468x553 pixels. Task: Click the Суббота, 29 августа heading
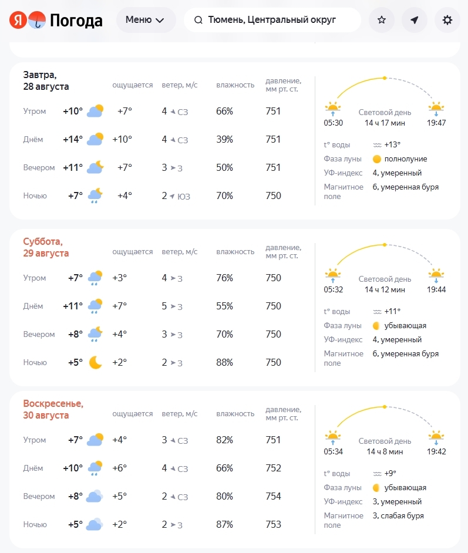click(x=46, y=247)
